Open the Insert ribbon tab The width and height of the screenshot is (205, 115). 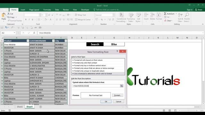coord(23,10)
